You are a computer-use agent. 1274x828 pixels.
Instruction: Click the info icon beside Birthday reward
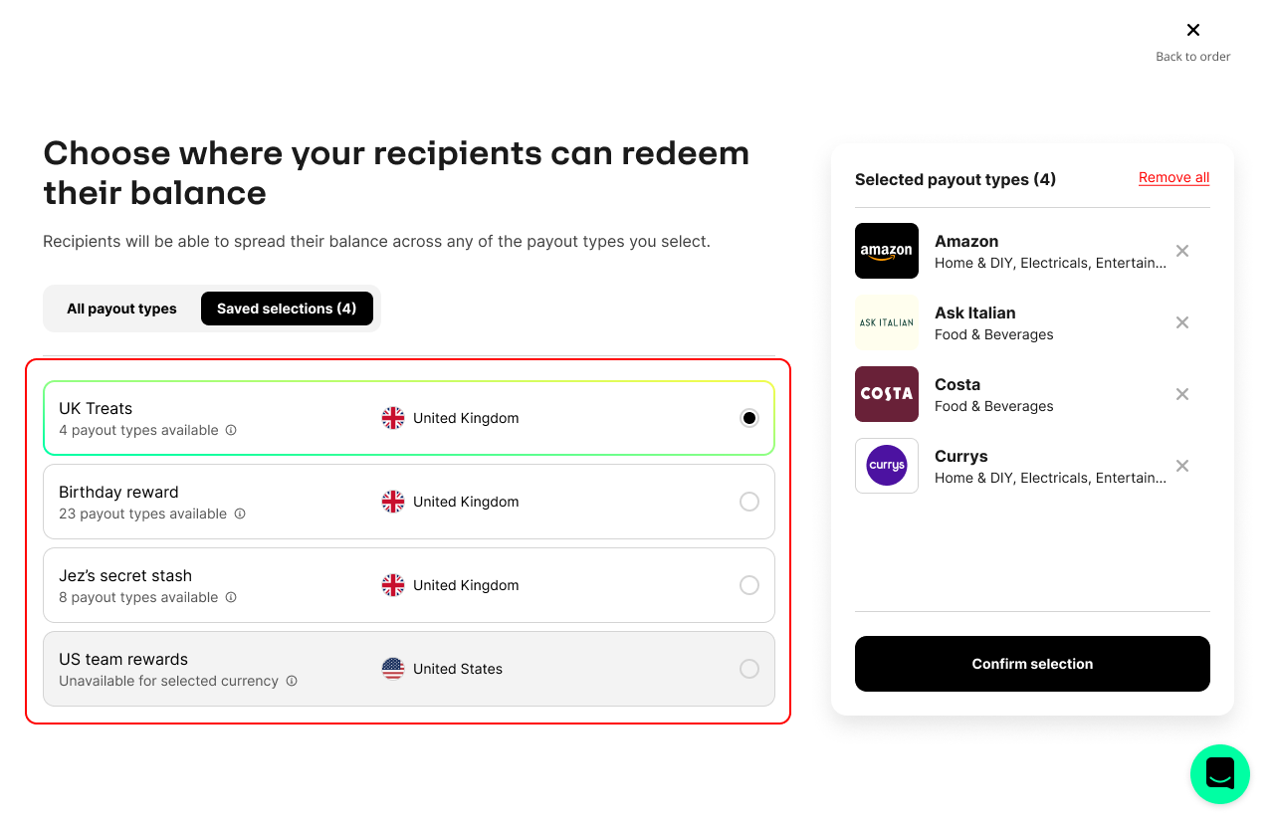239,515
